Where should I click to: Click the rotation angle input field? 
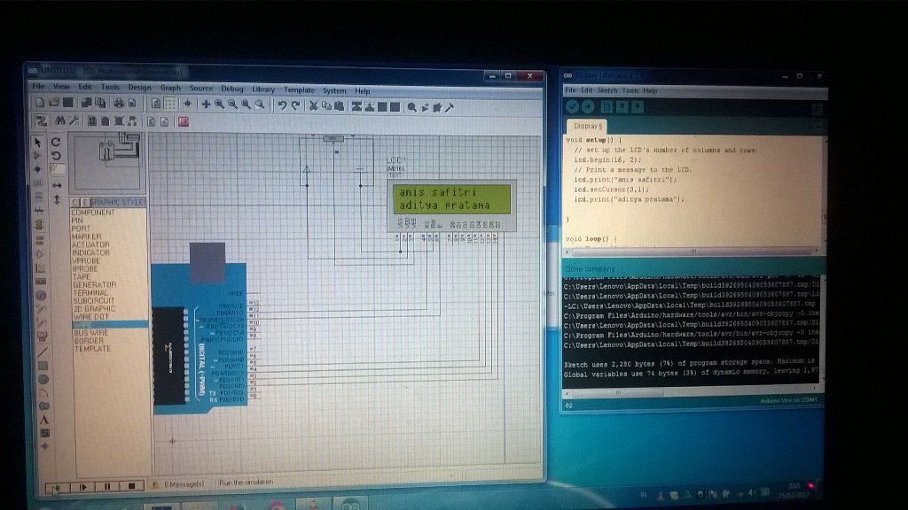tap(57, 168)
